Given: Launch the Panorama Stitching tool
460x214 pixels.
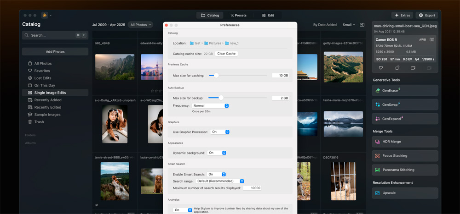Looking at the screenshot, I should point(405,170).
